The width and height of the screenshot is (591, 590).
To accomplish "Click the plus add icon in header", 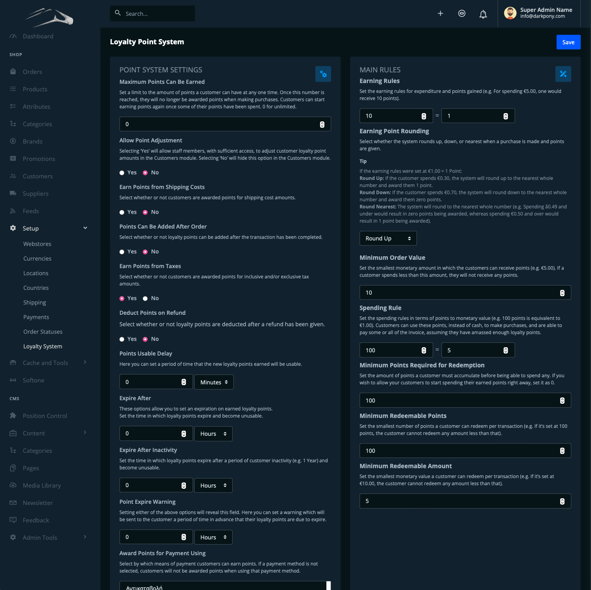I will [x=440, y=13].
